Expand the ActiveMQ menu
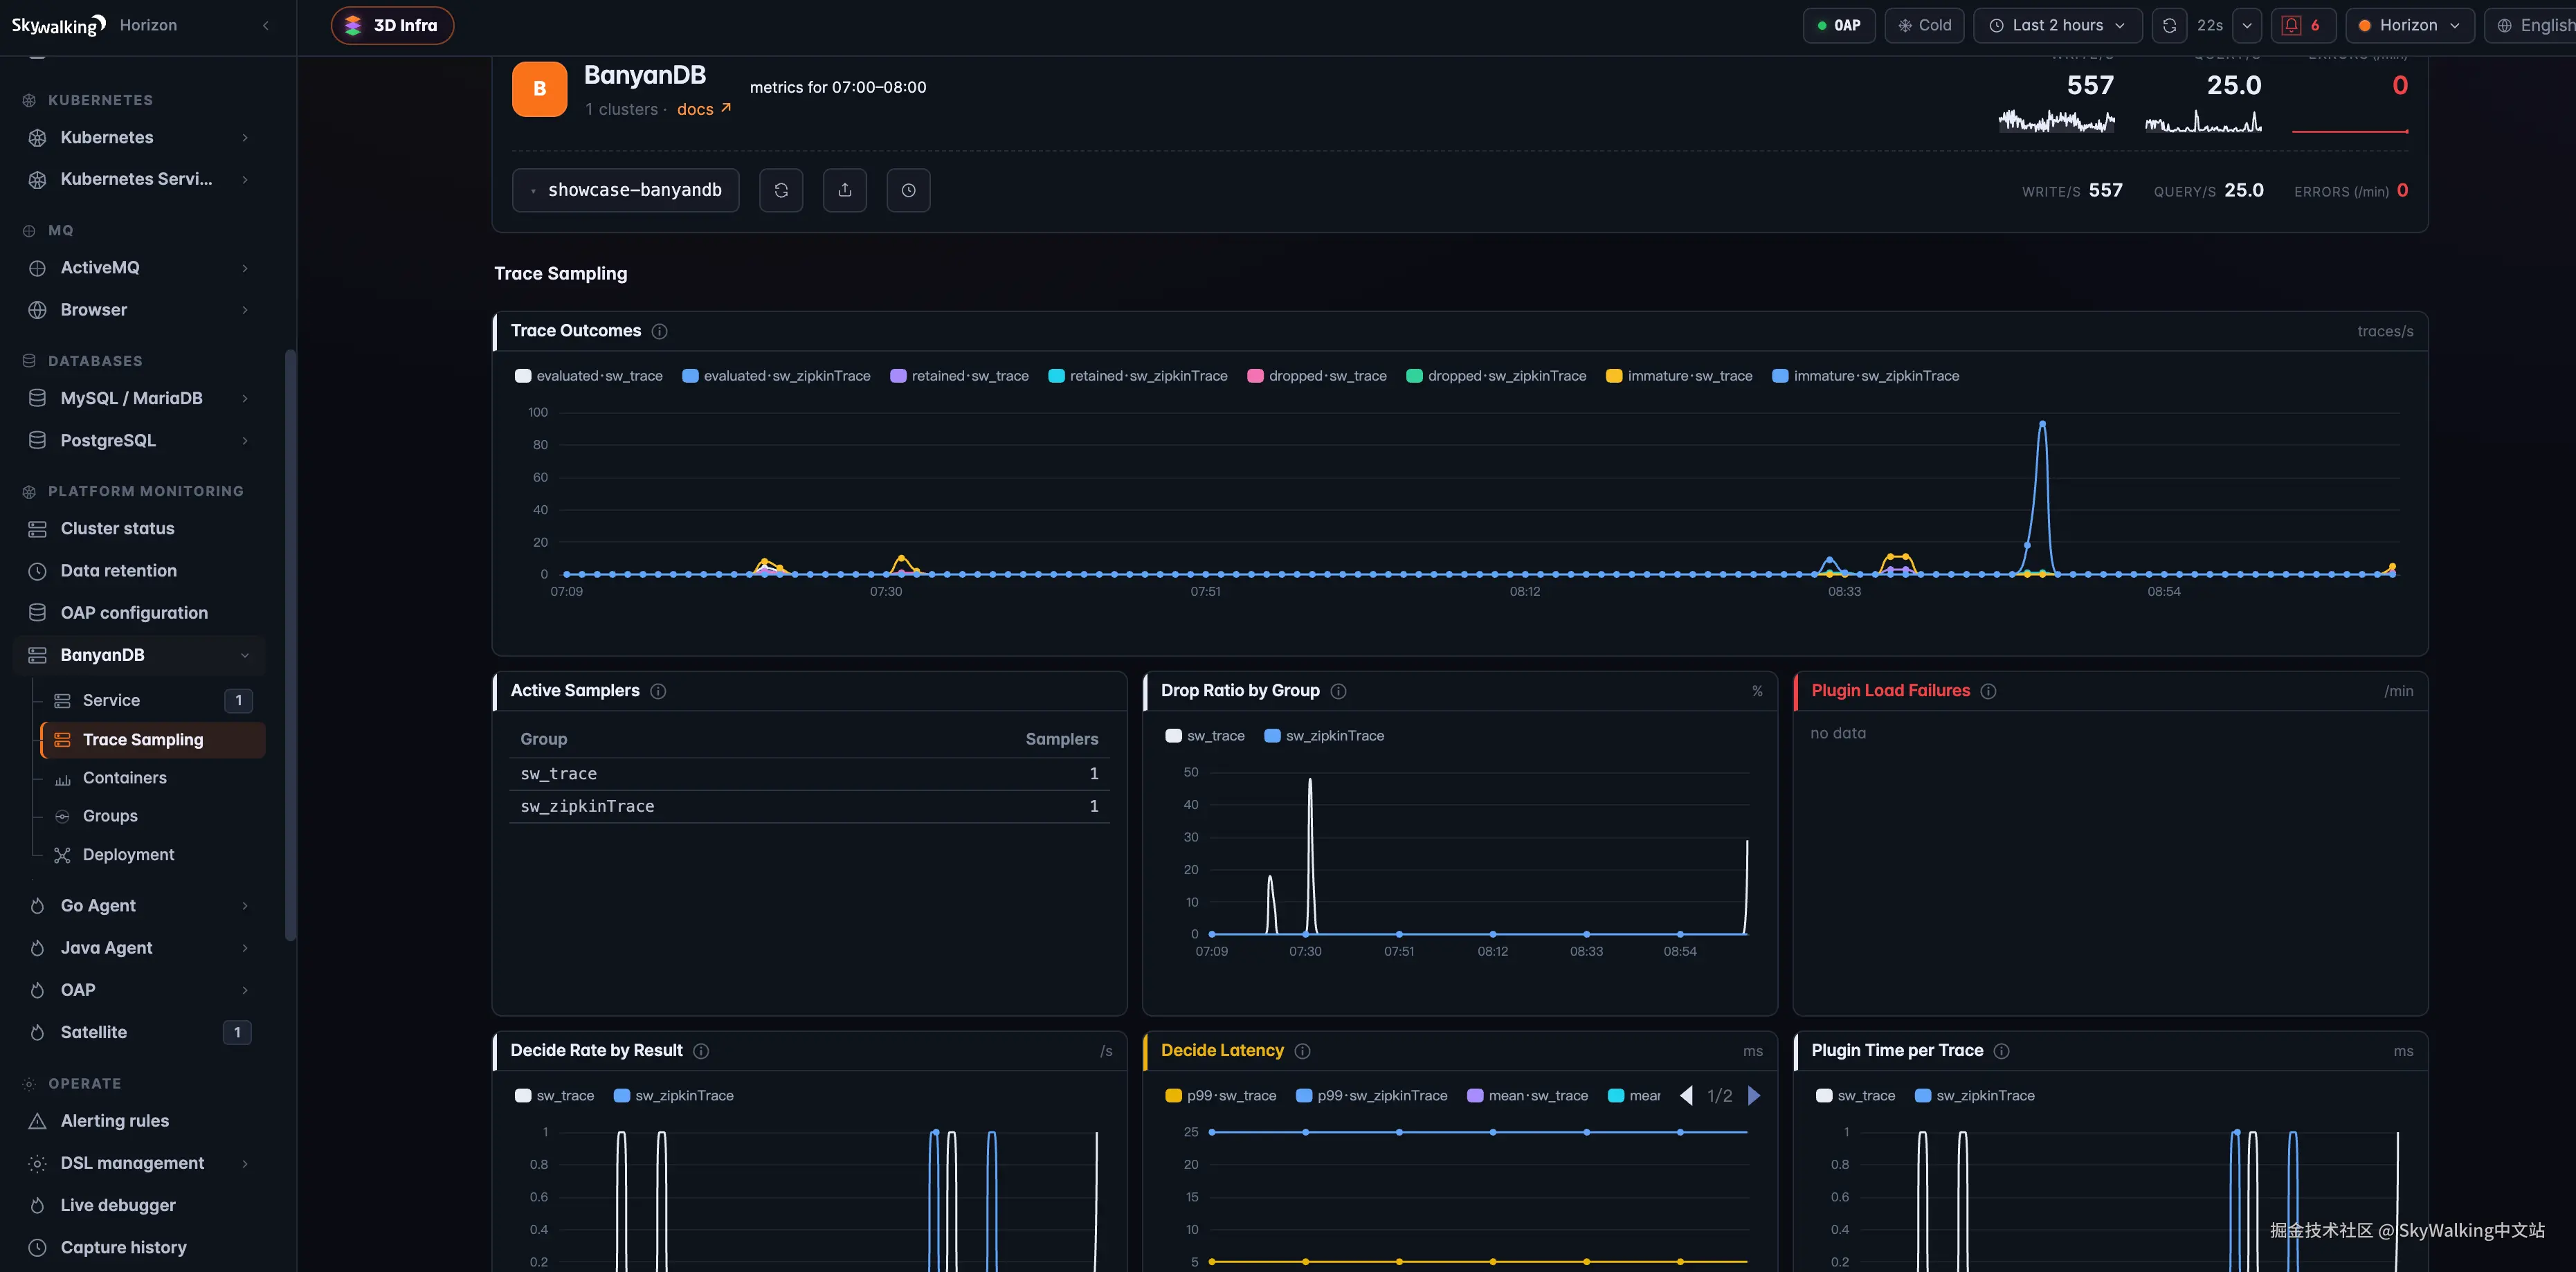 [140, 268]
